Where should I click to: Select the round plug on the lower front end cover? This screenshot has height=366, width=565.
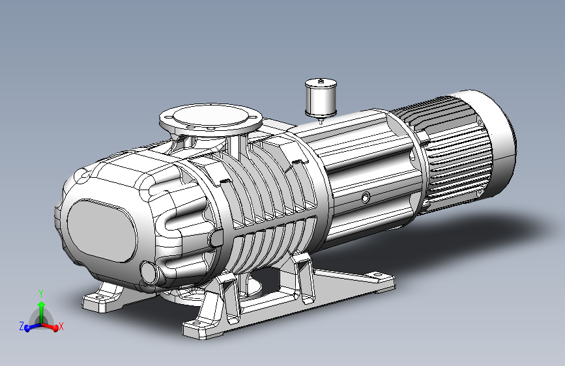tap(148, 273)
